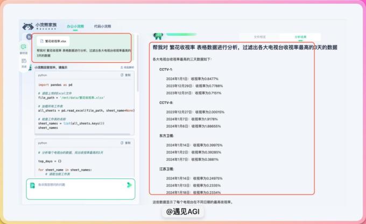The image size is (366, 224).
Task: Click the CCTV-1 heading
Action: pos(166,69)
